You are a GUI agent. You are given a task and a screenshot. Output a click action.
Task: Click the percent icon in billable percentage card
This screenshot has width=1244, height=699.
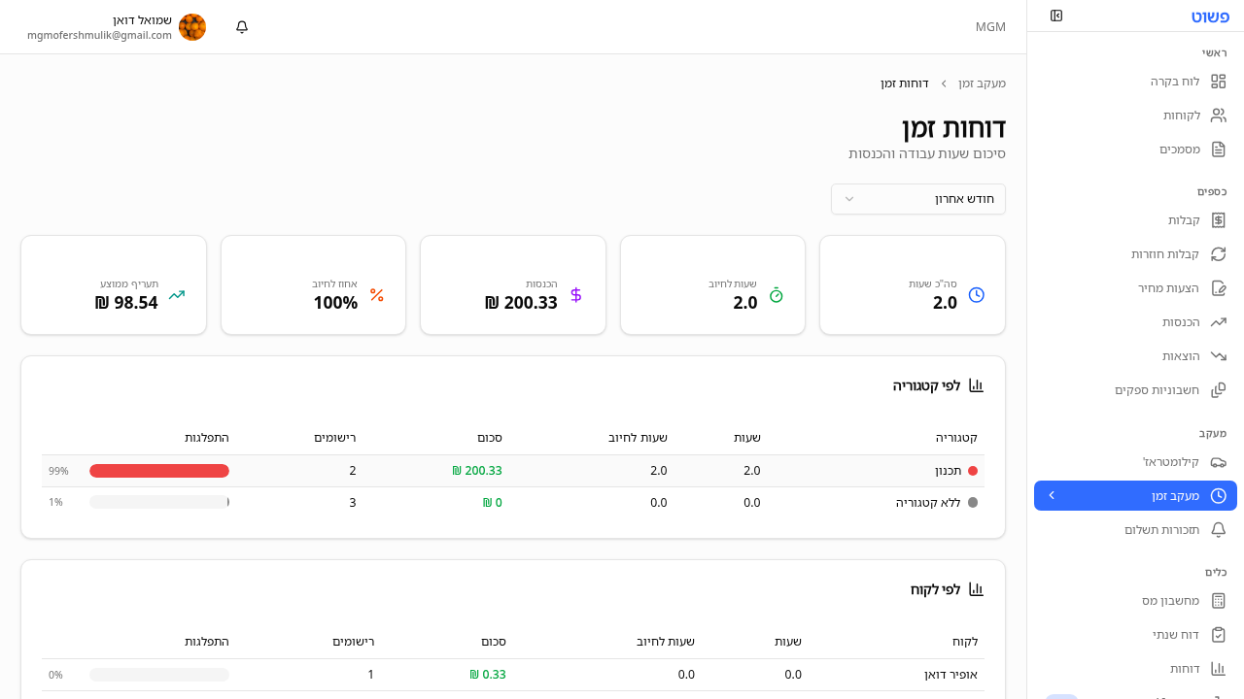tap(377, 295)
